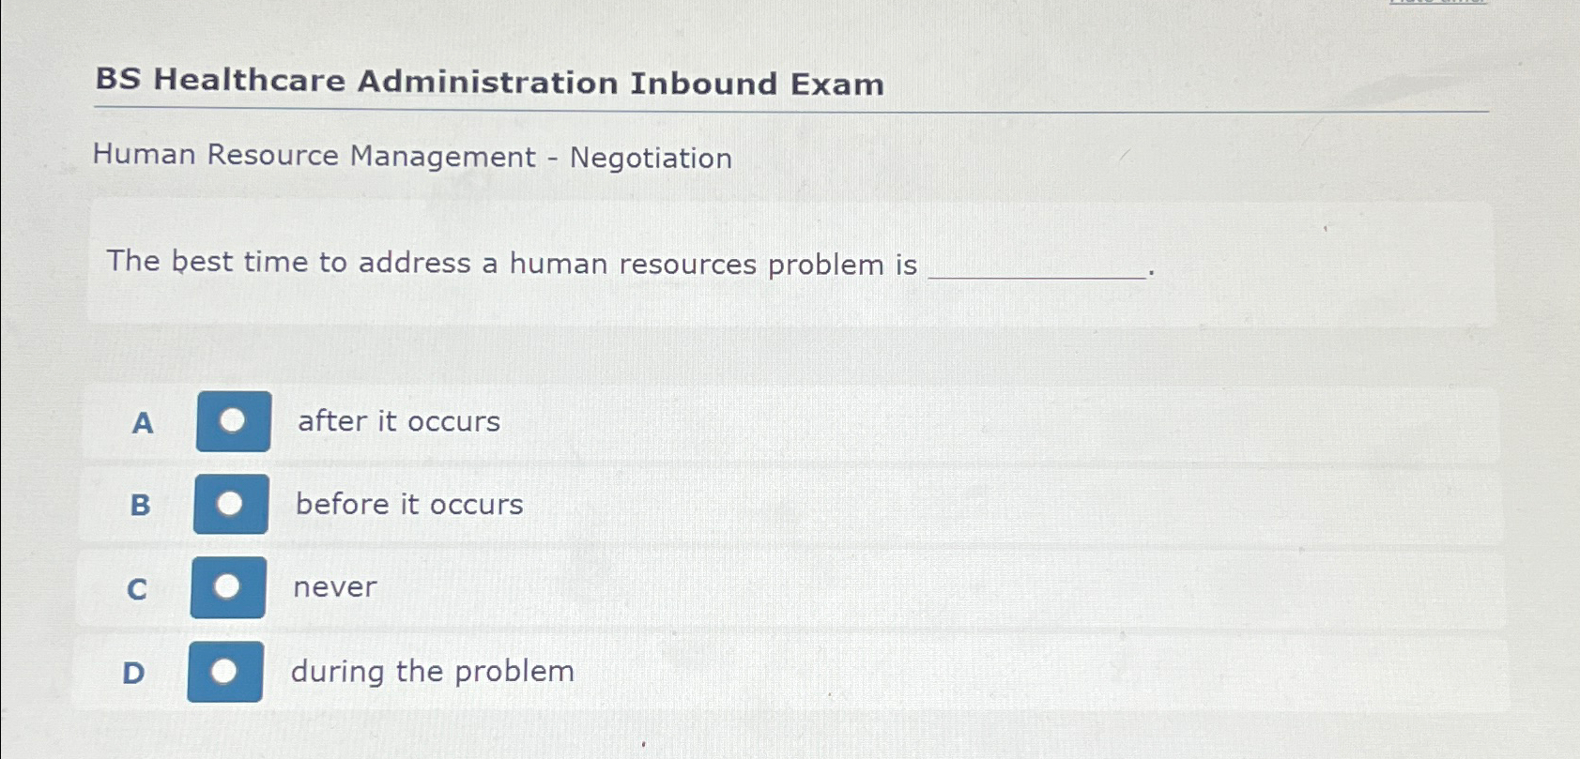This screenshot has width=1580, height=759.
Task: Select the blue radio icon beside option D
Action: [226, 672]
